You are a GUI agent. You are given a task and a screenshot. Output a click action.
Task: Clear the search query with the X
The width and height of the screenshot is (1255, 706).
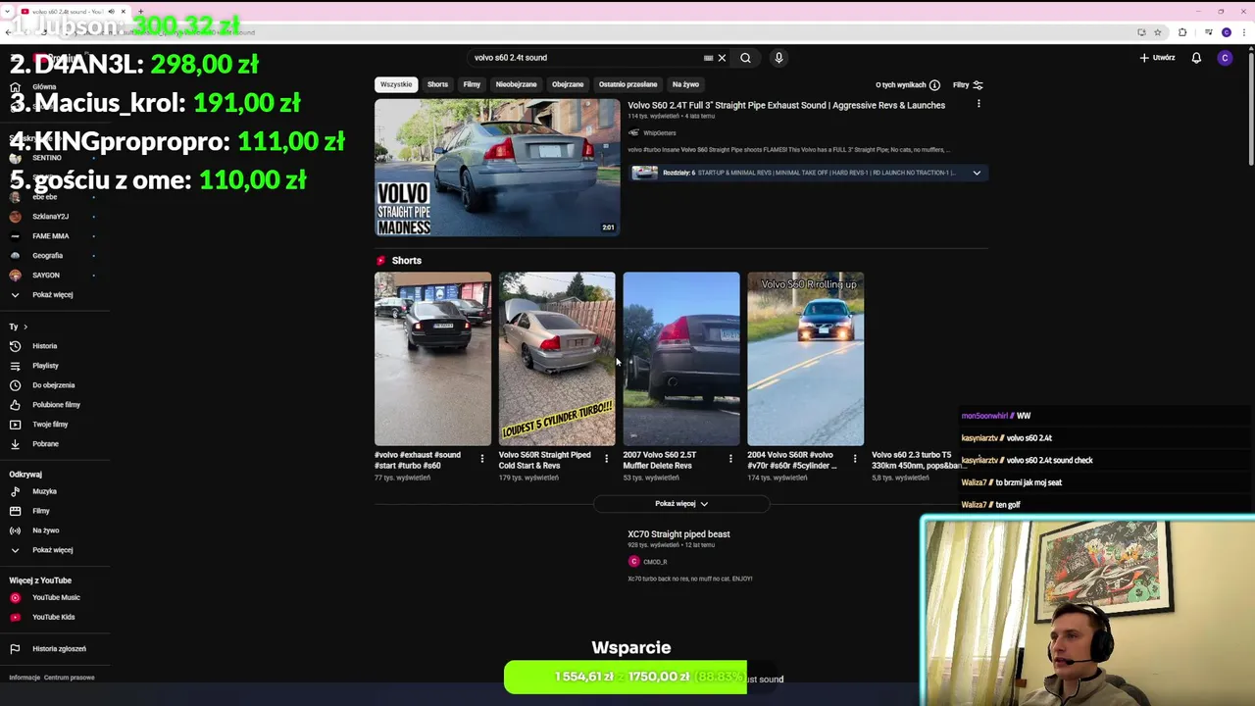[722, 58]
